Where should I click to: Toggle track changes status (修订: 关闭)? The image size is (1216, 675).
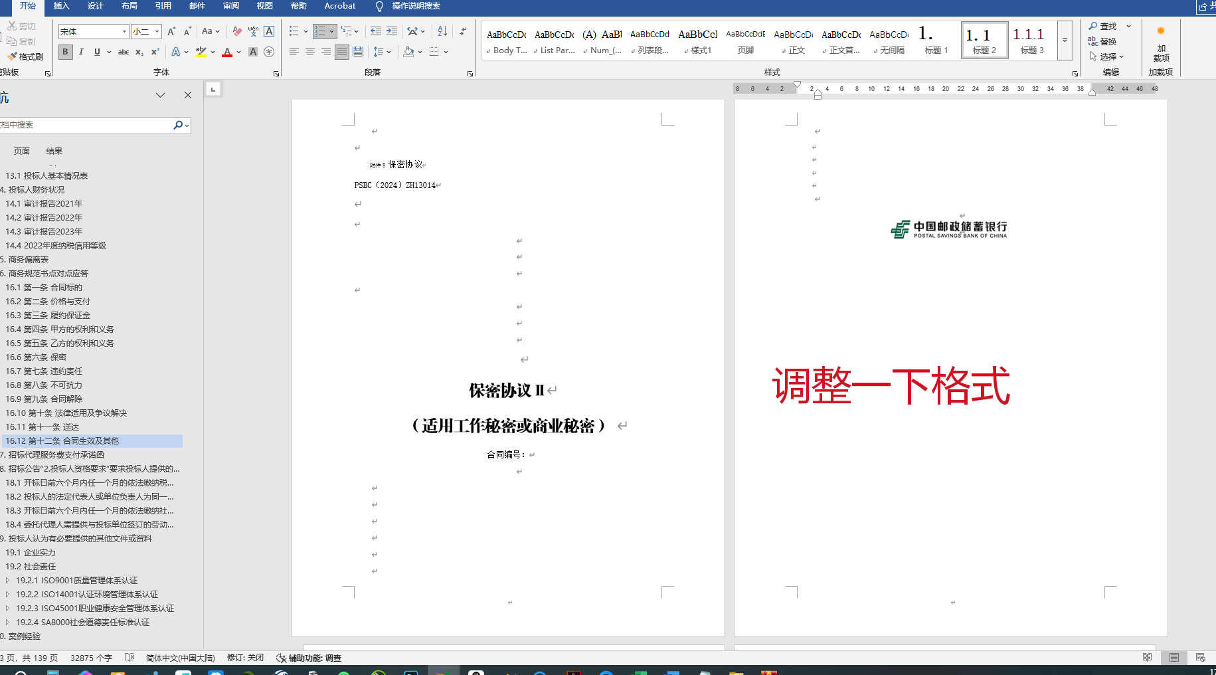pyautogui.click(x=245, y=658)
